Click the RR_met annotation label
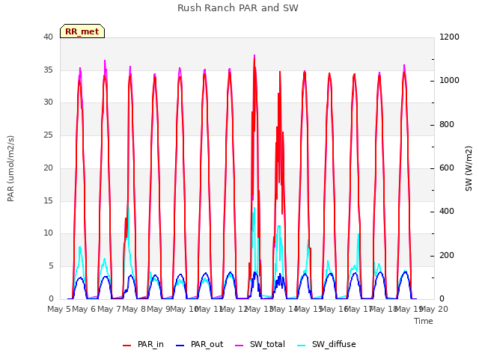 82,31
